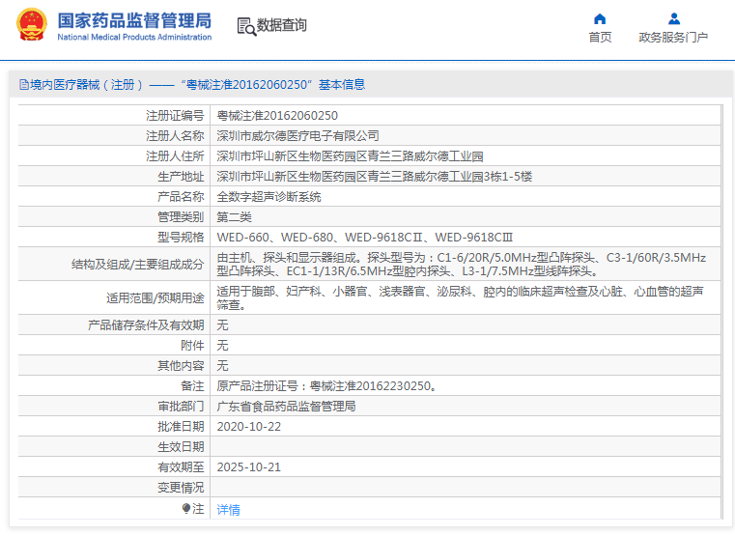Click the 审批部门 label
This screenshot has width=735, height=536.
[181, 407]
